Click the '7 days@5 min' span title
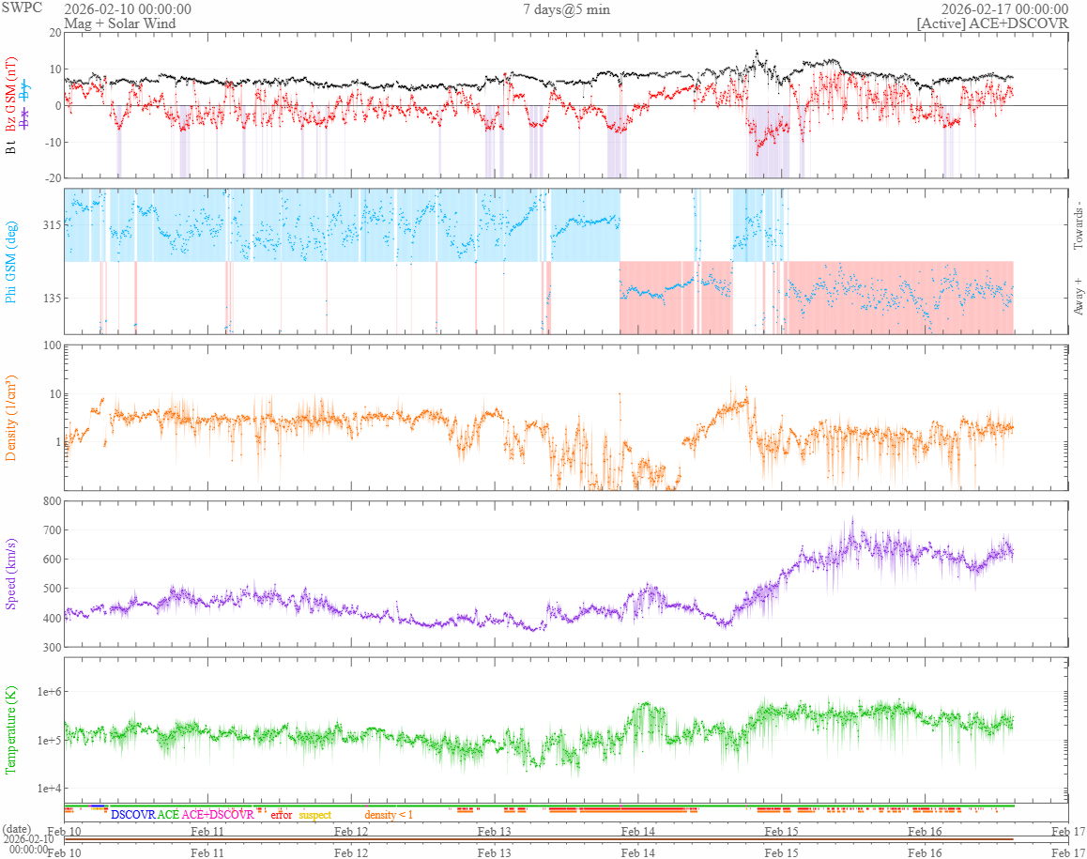The image size is (1087, 859). click(x=567, y=9)
